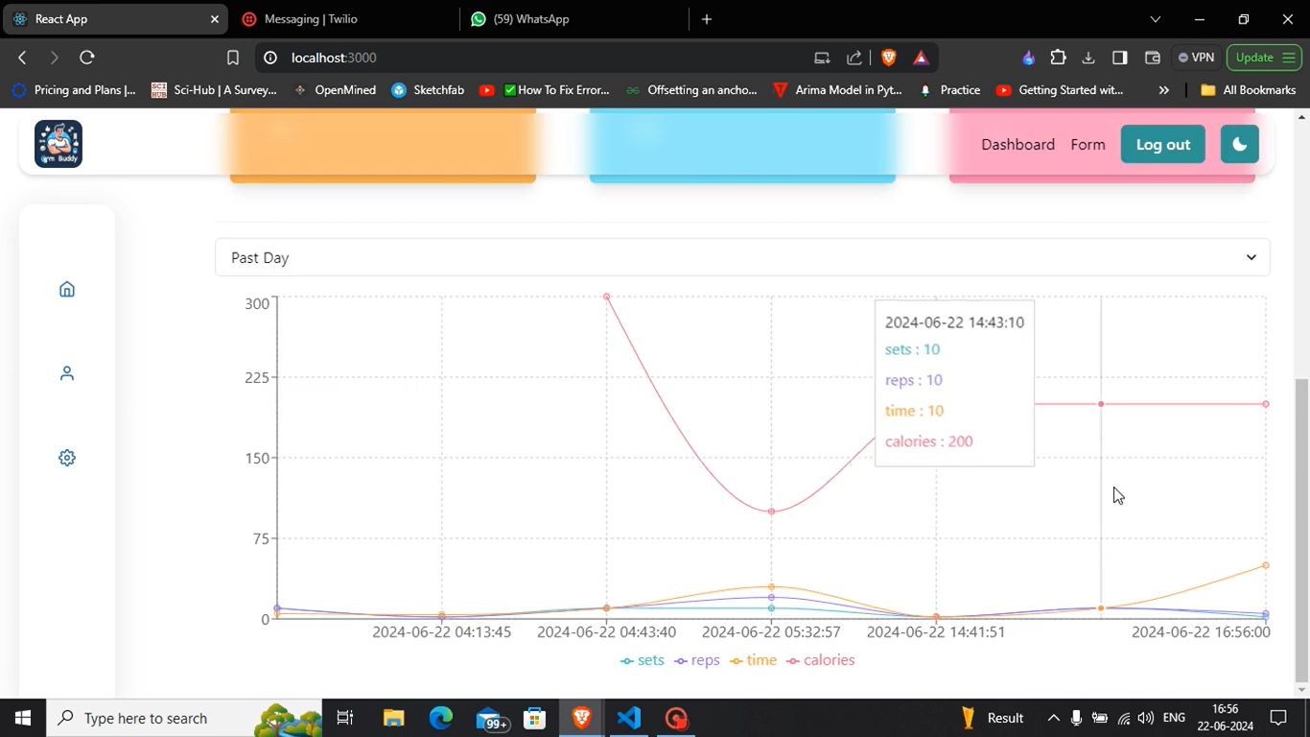Open the Windows Start menu

(23, 718)
